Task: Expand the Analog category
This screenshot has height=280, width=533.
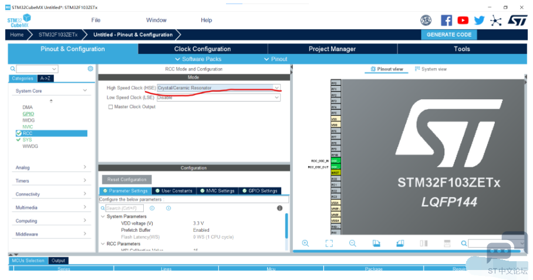Action: [85, 167]
